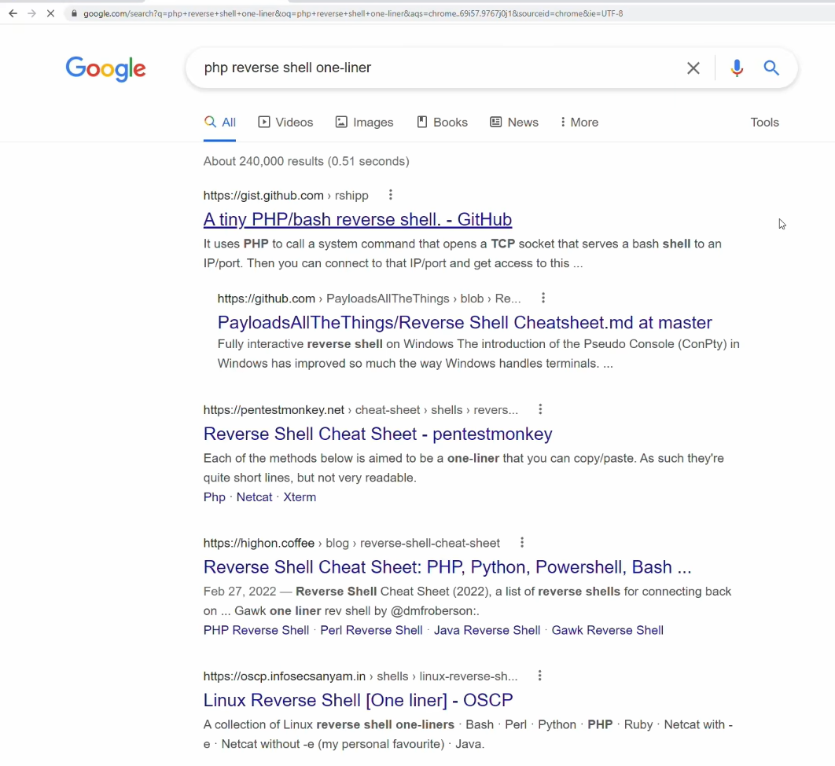Open options for pentestmonkey.net result

pyautogui.click(x=540, y=409)
